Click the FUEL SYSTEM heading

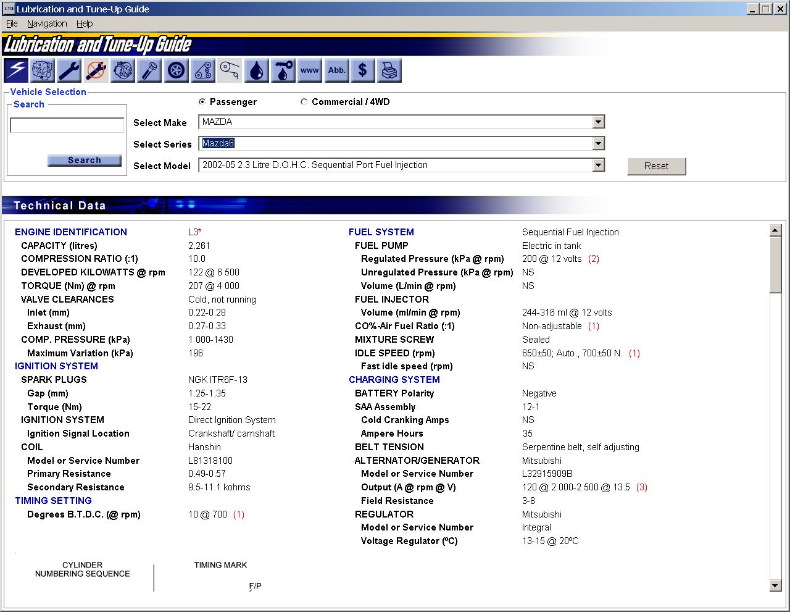381,232
